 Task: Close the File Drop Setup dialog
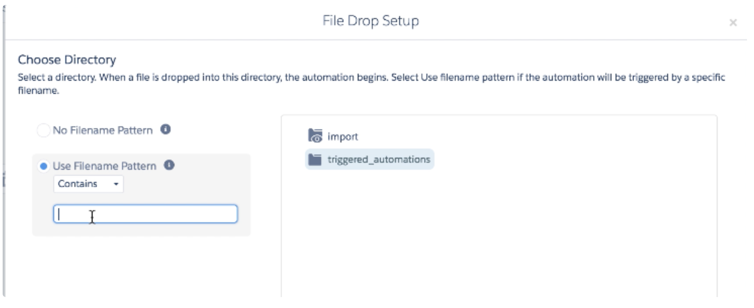(733, 23)
